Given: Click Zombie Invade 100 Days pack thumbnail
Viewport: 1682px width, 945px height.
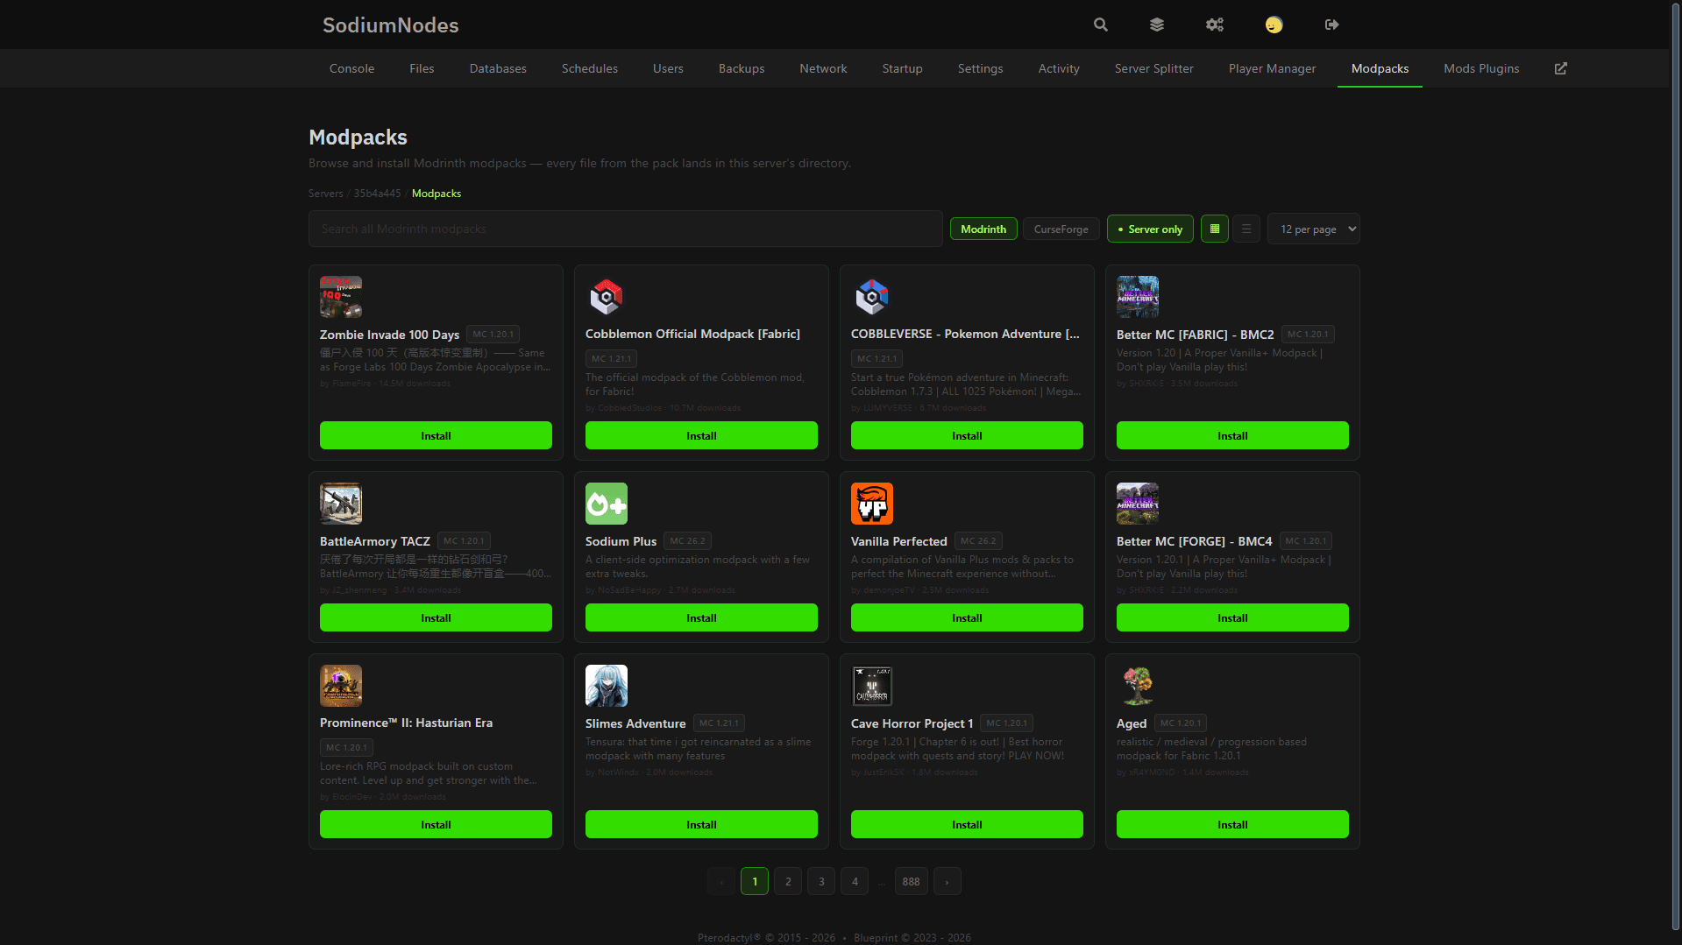Looking at the screenshot, I should click(341, 297).
